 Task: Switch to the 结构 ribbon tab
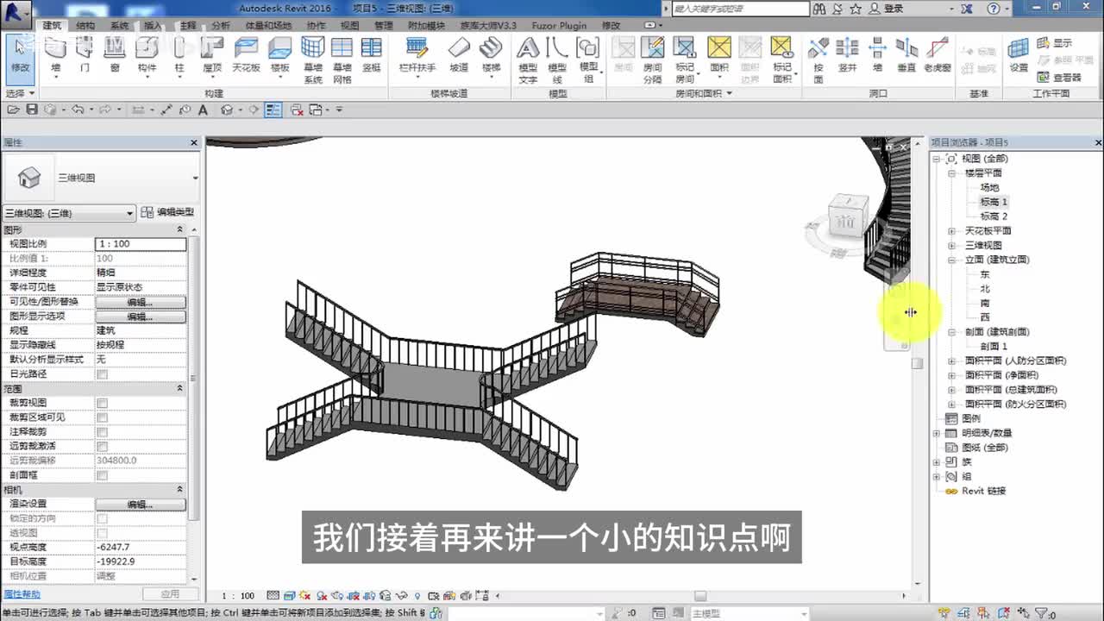85,26
